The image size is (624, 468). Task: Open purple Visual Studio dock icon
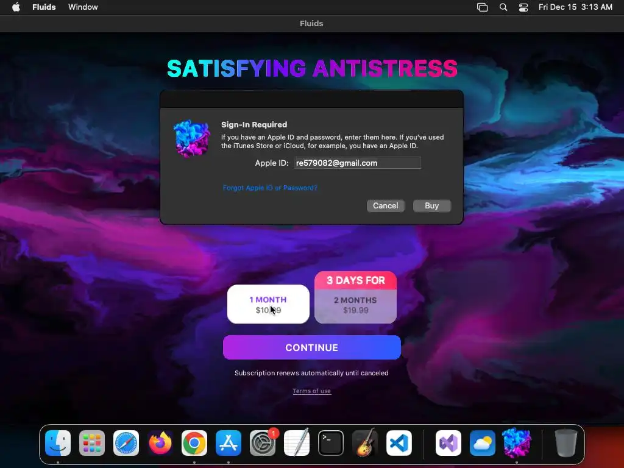(448, 443)
